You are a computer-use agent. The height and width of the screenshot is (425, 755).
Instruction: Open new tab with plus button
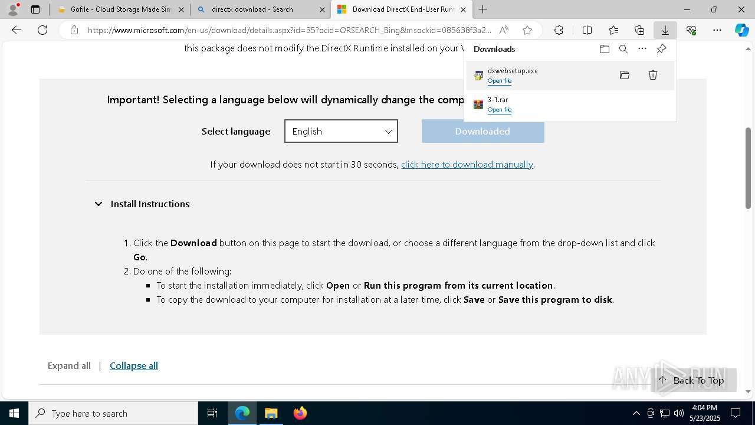(x=482, y=9)
